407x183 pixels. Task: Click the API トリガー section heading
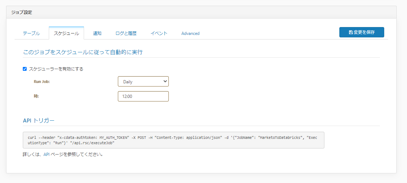click(x=39, y=121)
